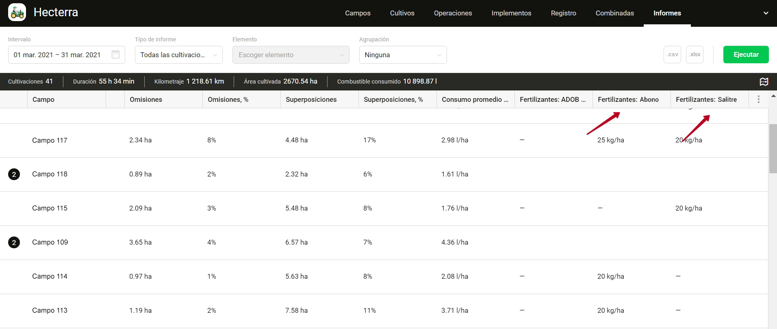Screen dimensions: 777x329
Task: Sort by the Campo column header
Action: tap(67, 99)
